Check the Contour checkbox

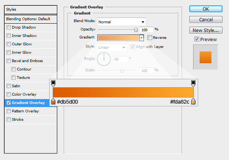[13, 69]
